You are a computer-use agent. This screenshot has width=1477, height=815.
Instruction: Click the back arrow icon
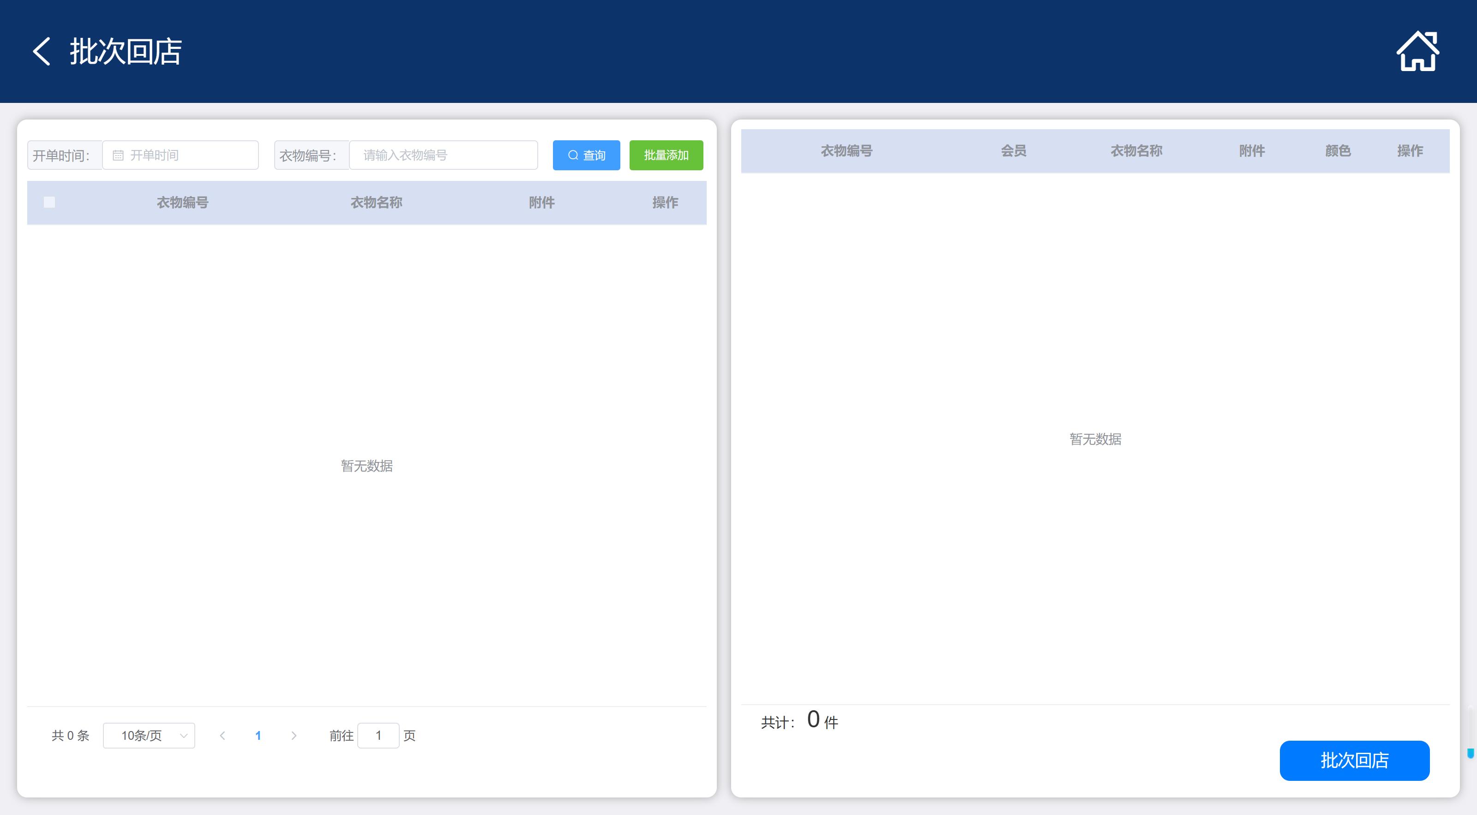coord(41,52)
